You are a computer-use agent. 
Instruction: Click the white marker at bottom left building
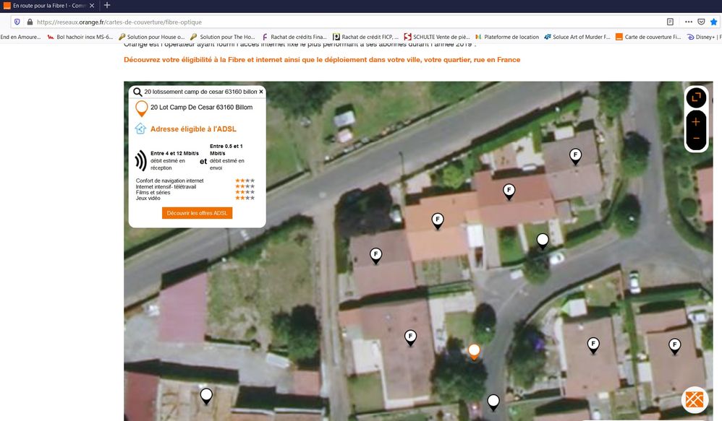[206, 395]
